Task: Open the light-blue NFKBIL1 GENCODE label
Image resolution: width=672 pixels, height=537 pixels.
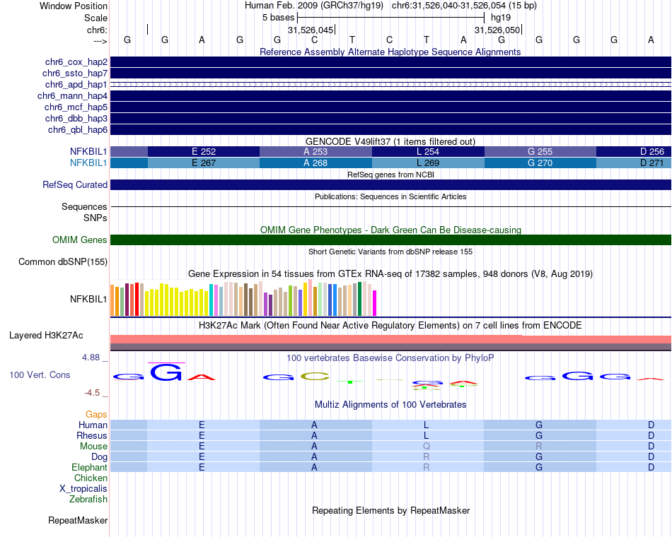Action: pyautogui.click(x=88, y=163)
